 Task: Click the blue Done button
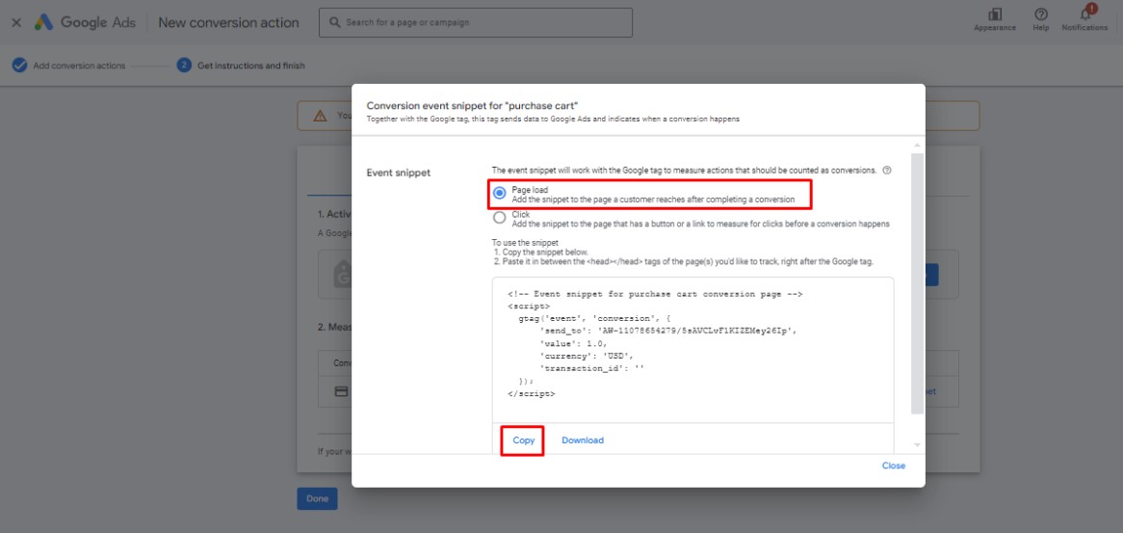[x=317, y=498]
